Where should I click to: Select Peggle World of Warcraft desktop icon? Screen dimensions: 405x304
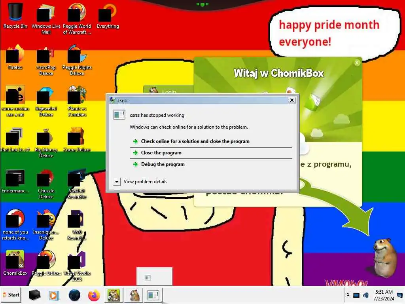point(77,18)
